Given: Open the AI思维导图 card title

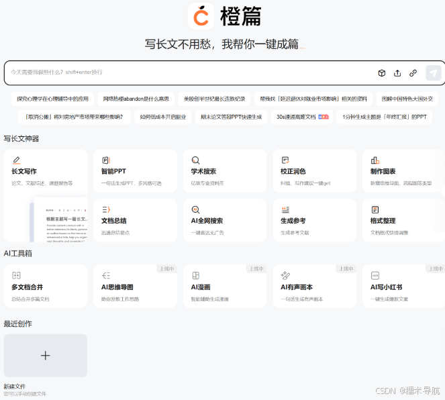Looking at the screenshot, I should click(x=117, y=287).
